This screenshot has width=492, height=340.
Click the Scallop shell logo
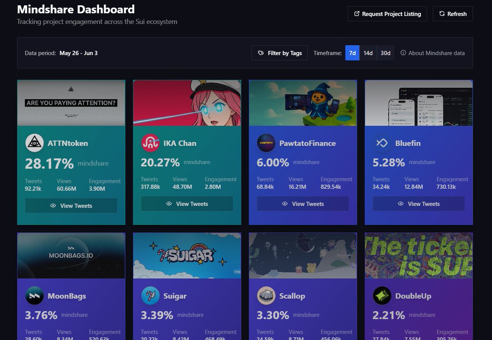266,296
